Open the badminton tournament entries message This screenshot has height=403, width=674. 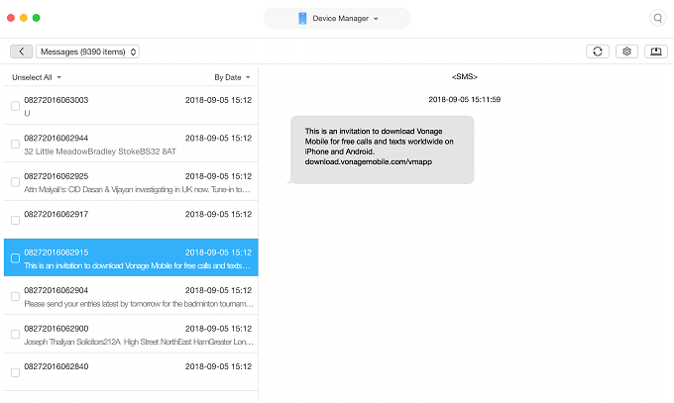click(x=131, y=296)
